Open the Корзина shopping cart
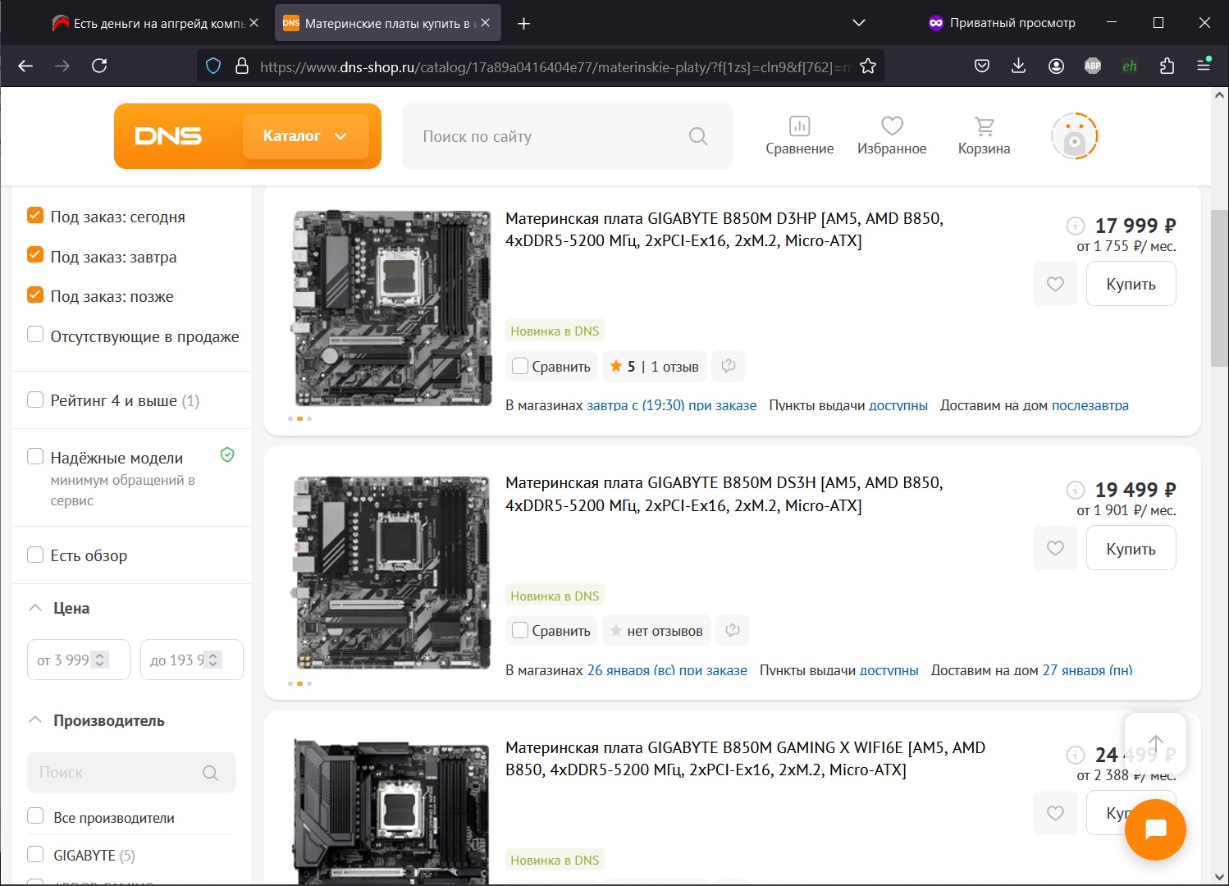The width and height of the screenshot is (1229, 886). (985, 136)
